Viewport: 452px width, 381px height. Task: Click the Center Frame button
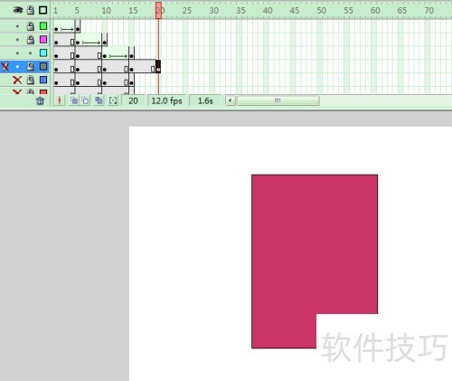[x=60, y=100]
